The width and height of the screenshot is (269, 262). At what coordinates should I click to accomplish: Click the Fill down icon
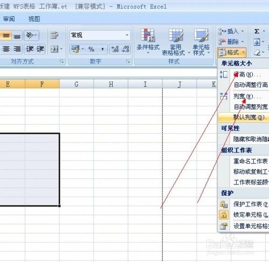257,42
